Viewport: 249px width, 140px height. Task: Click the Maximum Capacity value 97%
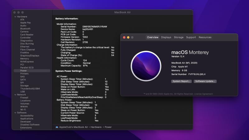tap(85, 66)
